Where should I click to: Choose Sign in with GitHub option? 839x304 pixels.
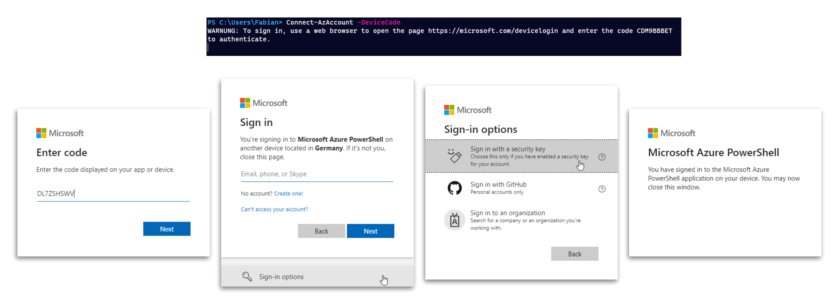[522, 188]
